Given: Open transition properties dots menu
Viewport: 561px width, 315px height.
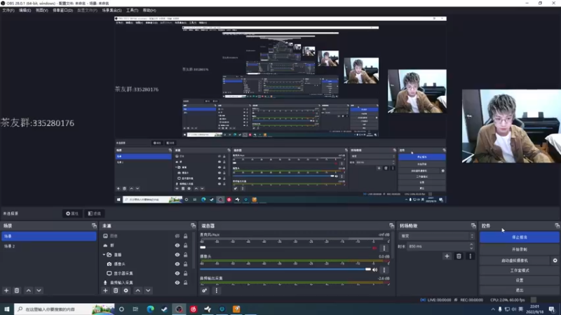Looking at the screenshot, I should coord(471,256).
